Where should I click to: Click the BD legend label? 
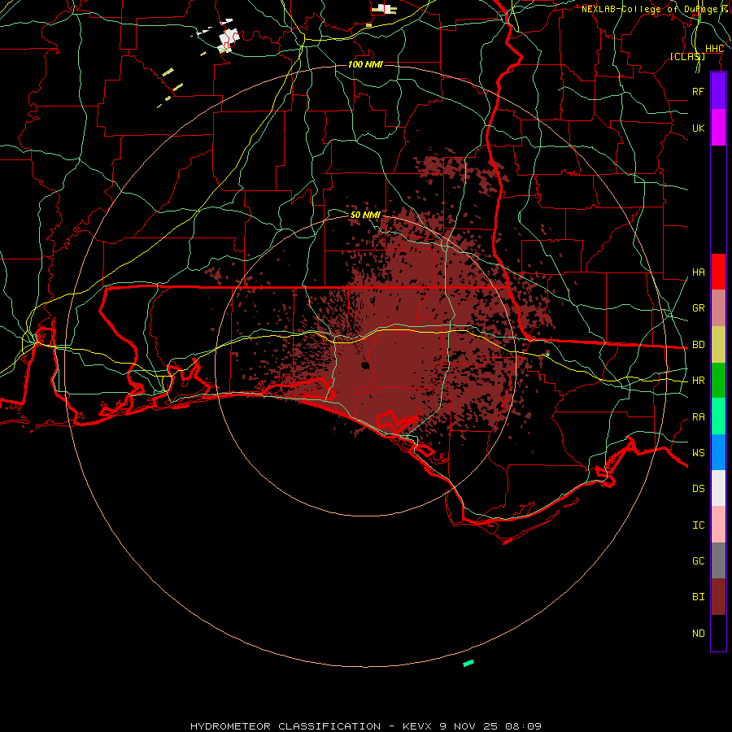pos(698,345)
